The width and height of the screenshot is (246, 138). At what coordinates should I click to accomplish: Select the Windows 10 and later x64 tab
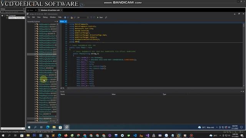50,10
